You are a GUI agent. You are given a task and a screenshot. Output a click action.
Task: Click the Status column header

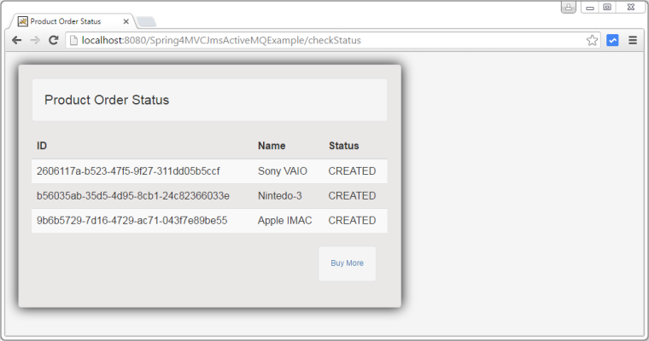(344, 146)
